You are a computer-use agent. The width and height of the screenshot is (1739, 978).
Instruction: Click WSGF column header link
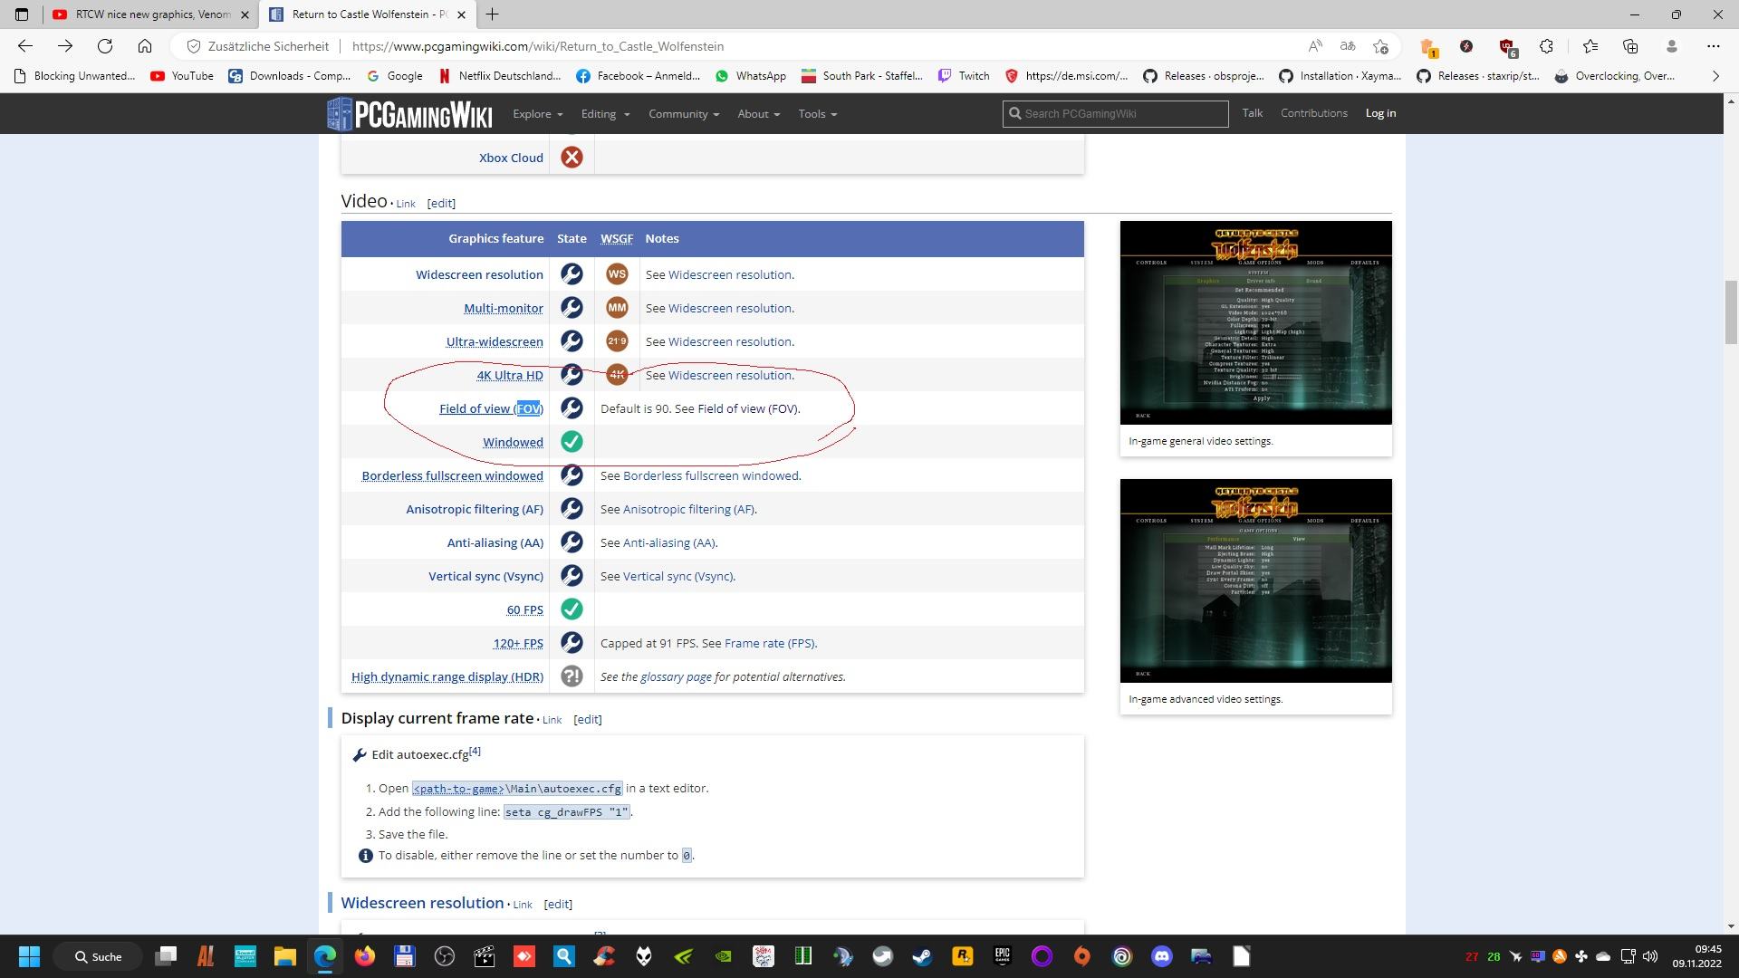617,239
